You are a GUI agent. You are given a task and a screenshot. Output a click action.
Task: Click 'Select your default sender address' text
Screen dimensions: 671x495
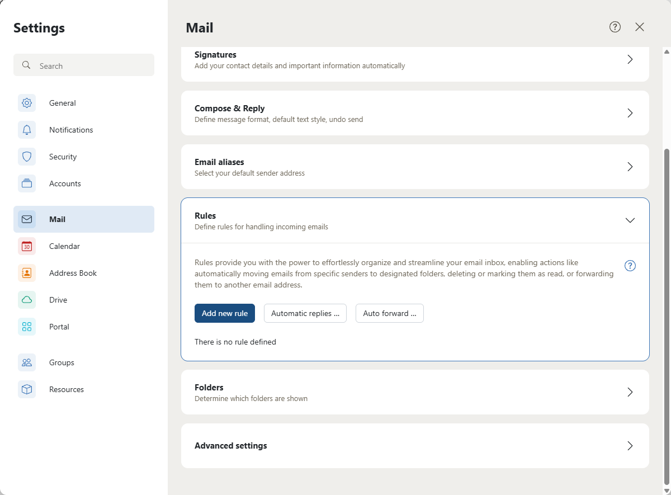(249, 173)
